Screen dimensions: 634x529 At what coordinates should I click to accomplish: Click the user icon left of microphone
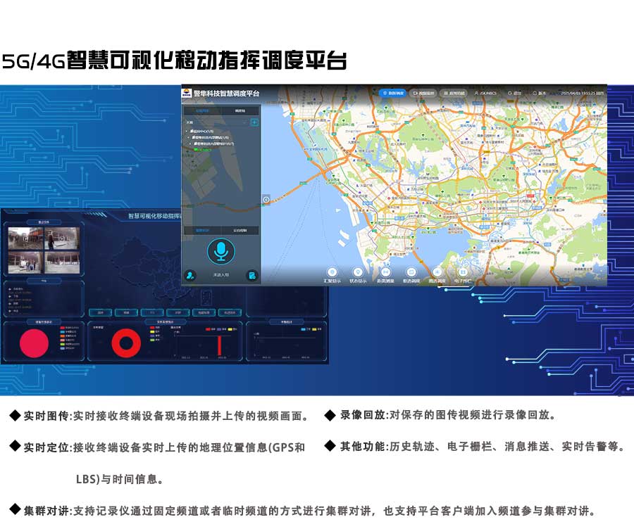189,275
